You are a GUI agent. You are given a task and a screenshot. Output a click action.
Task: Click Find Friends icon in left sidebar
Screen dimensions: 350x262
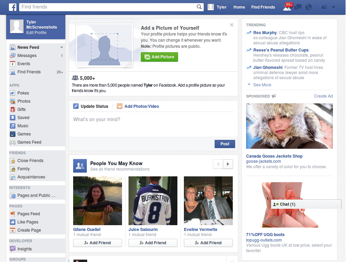(x=13, y=72)
